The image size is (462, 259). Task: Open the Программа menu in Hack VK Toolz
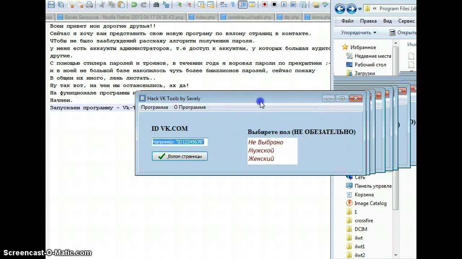pyautogui.click(x=154, y=107)
